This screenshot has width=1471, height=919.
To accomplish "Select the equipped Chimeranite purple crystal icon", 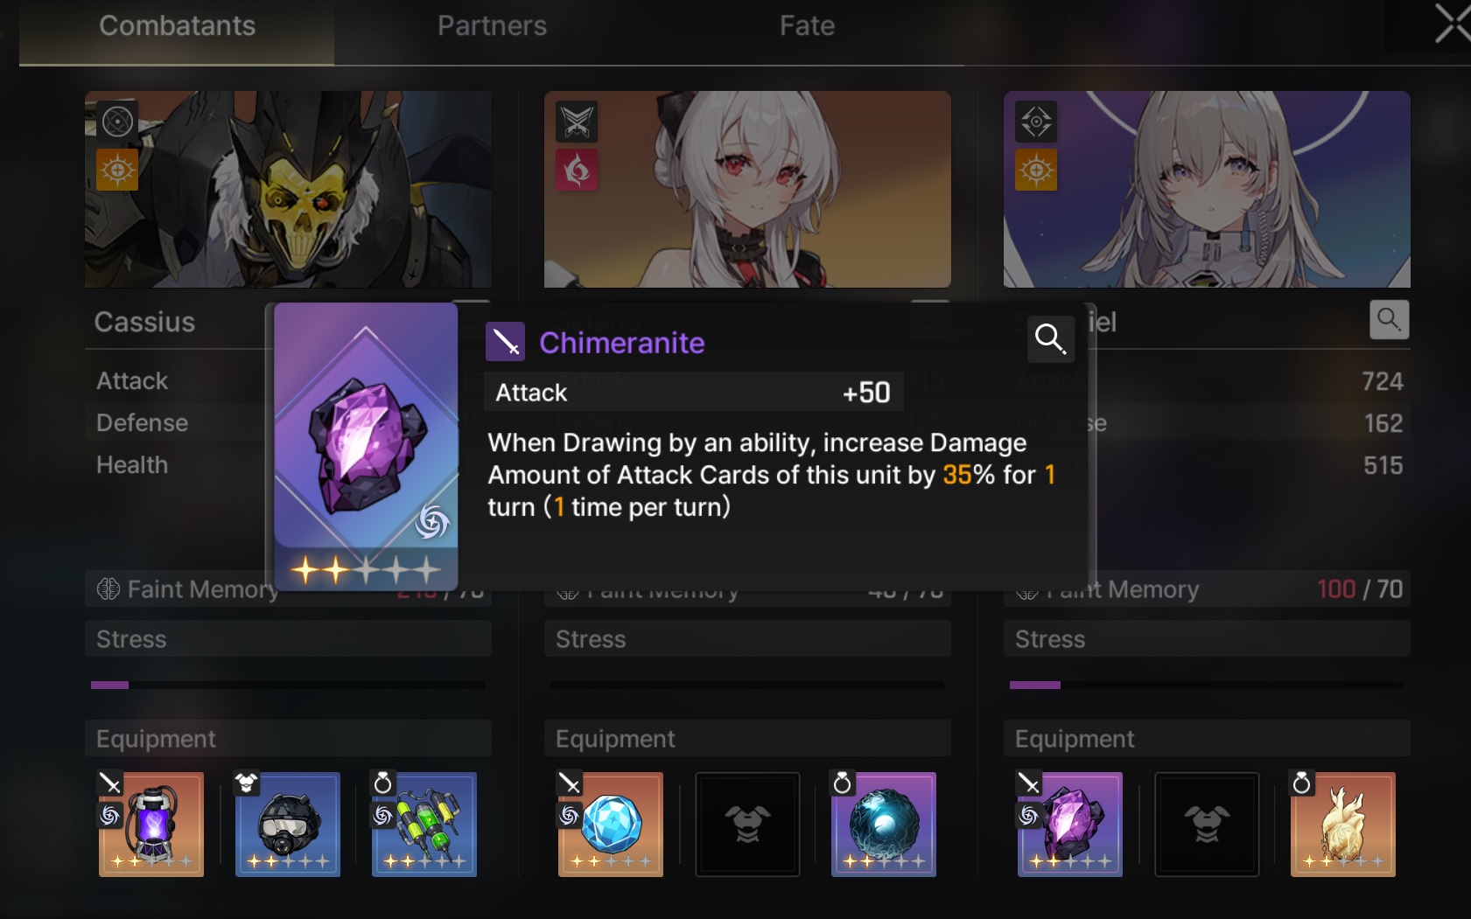I will coord(1070,824).
